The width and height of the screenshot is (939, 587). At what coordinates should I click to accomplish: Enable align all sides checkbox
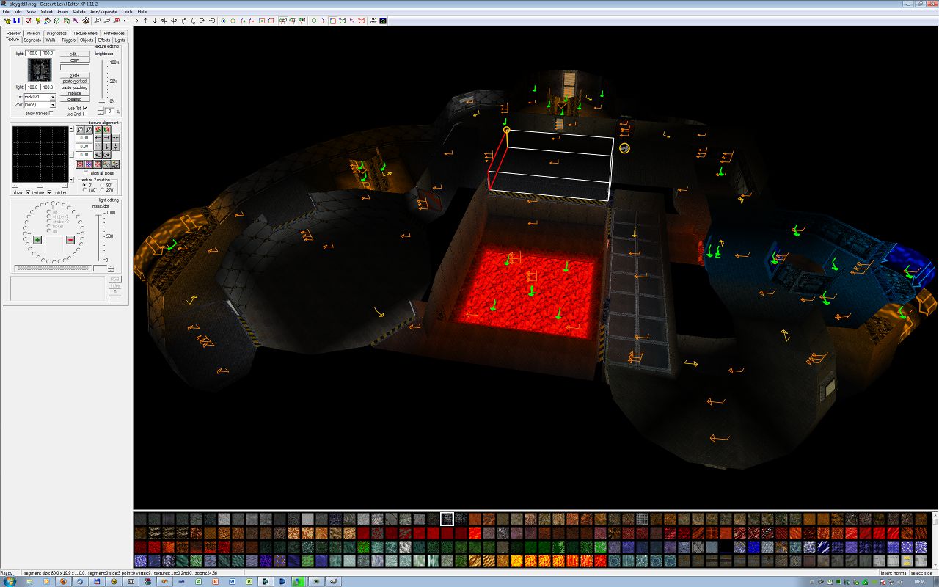coord(85,173)
